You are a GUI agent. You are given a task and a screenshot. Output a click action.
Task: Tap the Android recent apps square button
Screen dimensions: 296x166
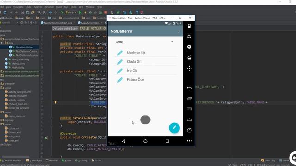pos(167,141)
